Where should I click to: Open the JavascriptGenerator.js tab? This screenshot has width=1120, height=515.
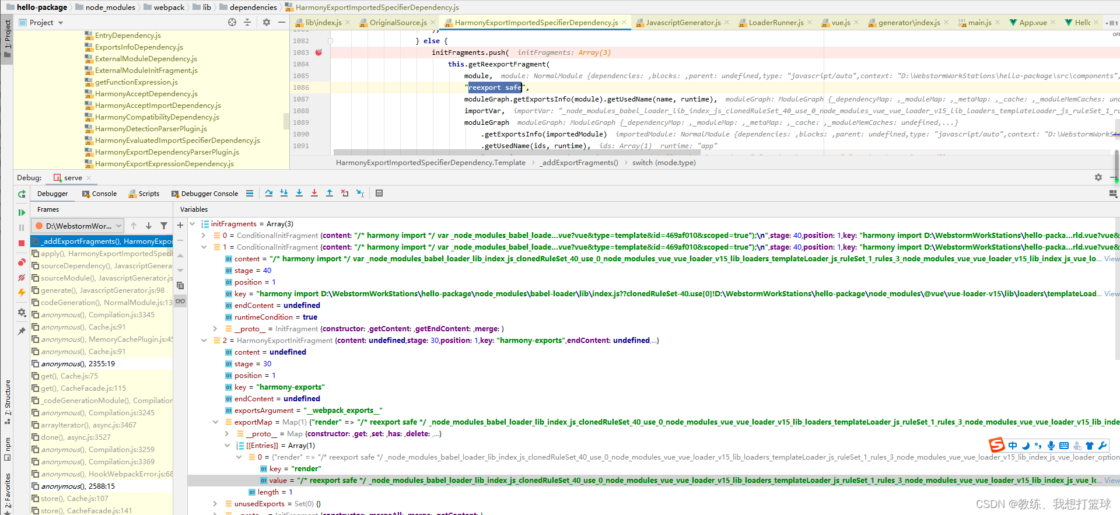coord(682,23)
